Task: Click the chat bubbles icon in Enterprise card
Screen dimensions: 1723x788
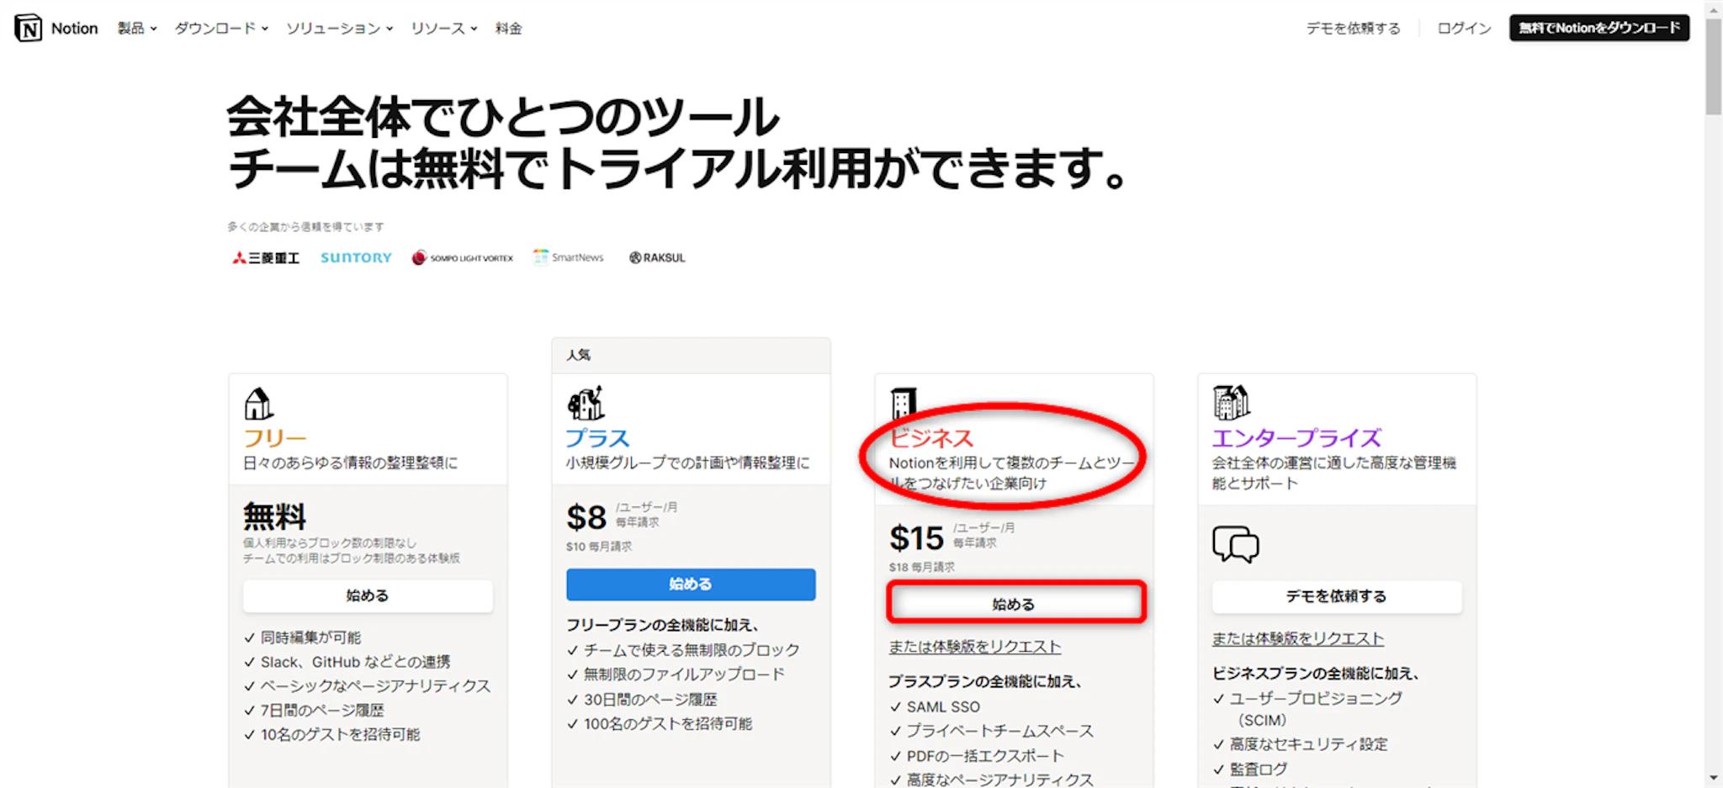Action: point(1235,544)
